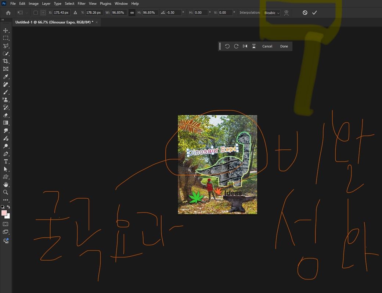Flip horizontally in the transform bar

click(x=245, y=46)
